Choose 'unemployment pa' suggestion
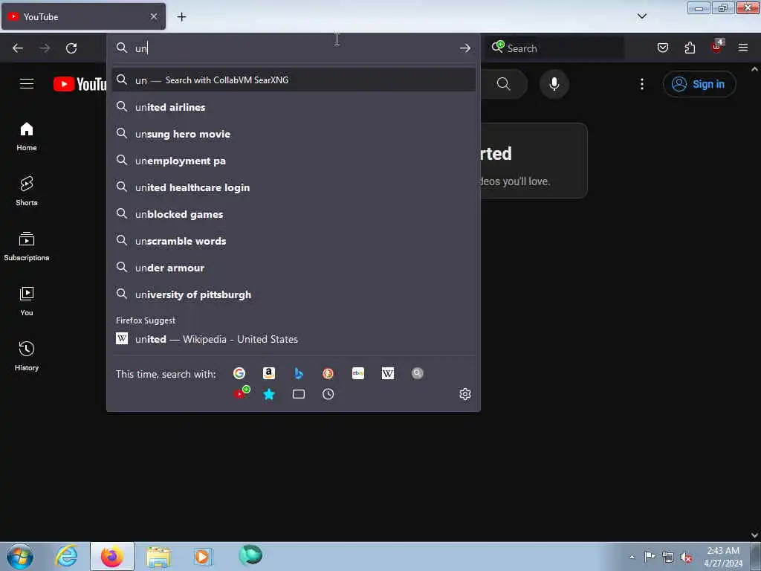Image resolution: width=761 pixels, height=571 pixels. pyautogui.click(x=293, y=161)
